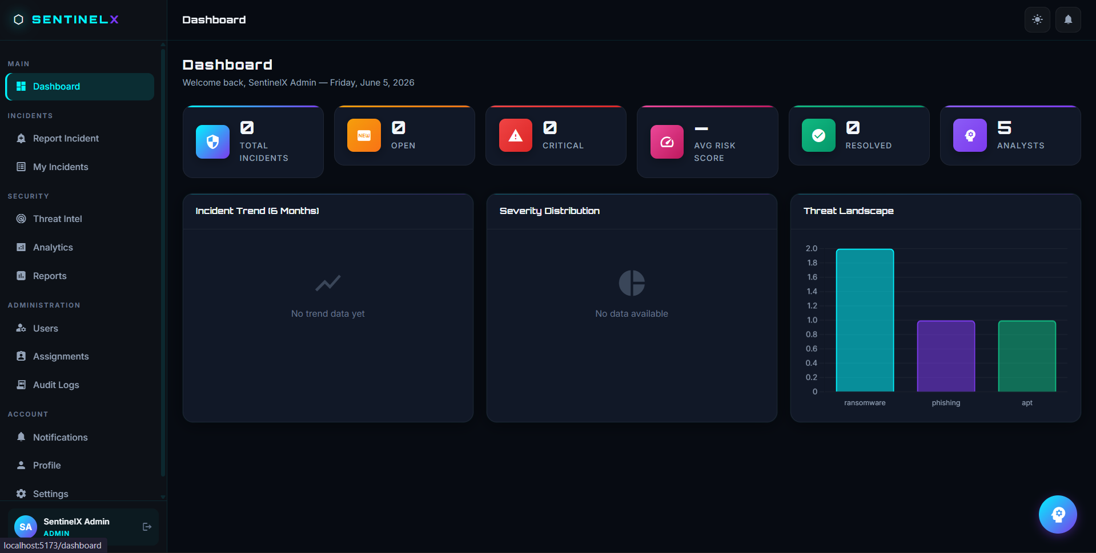
Task: Click the Avg Risk Score gauge icon
Action: pos(667,142)
